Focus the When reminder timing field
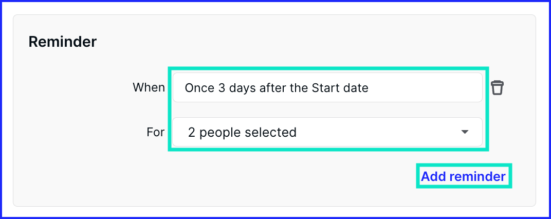 point(327,87)
